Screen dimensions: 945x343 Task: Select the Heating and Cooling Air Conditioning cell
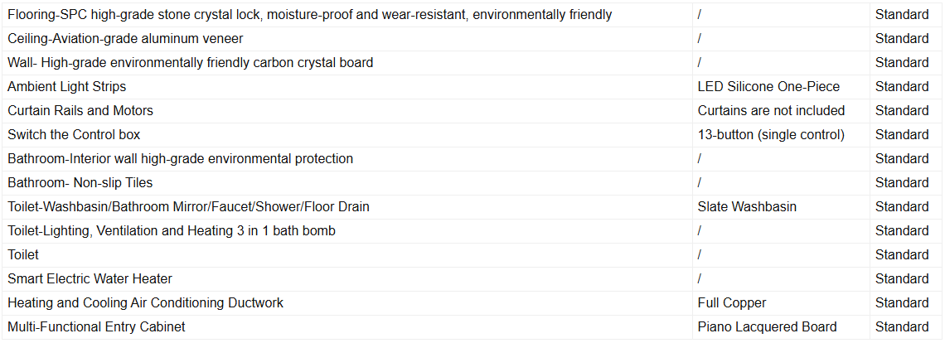(146, 303)
